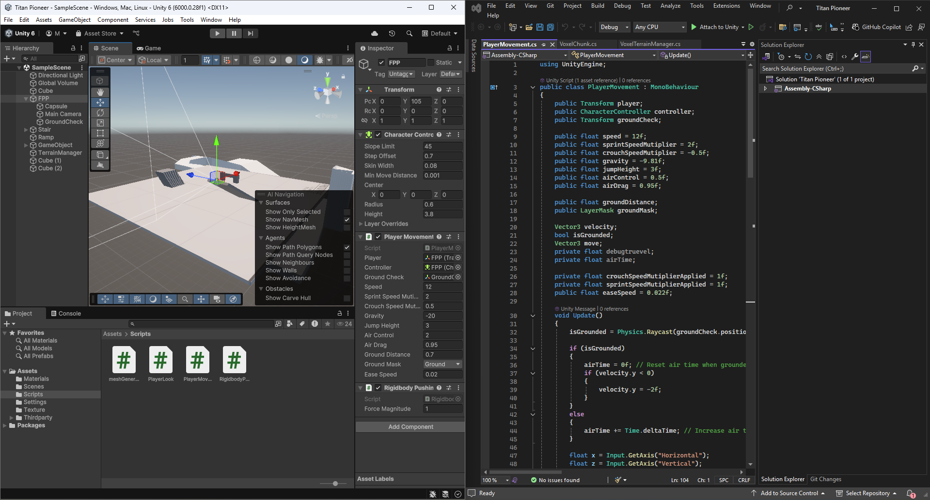Viewport: 930px width, 500px height.
Task: Click Attach to Unity button
Action: point(718,27)
